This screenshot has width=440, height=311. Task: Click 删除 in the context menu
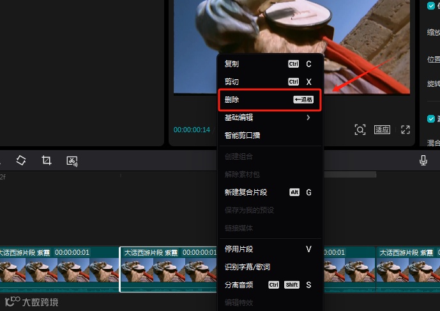pyautogui.click(x=269, y=100)
